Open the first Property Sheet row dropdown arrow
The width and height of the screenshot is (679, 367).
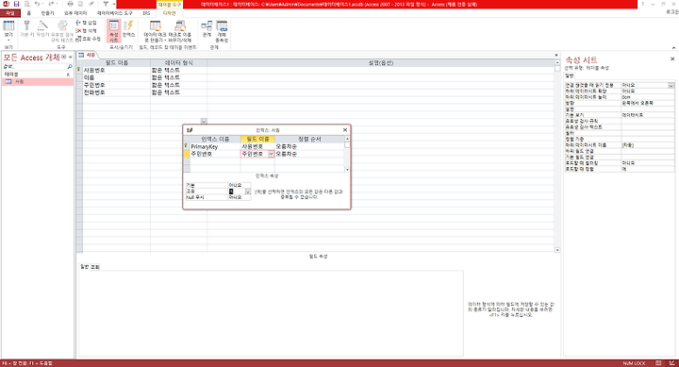point(671,85)
